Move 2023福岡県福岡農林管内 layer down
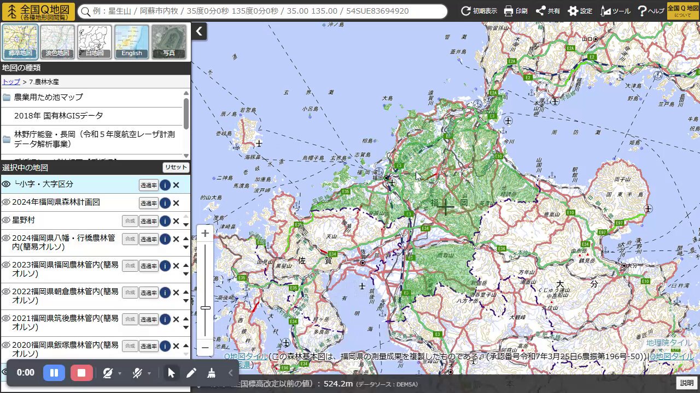The height and width of the screenshot is (393, 700). (x=186, y=273)
